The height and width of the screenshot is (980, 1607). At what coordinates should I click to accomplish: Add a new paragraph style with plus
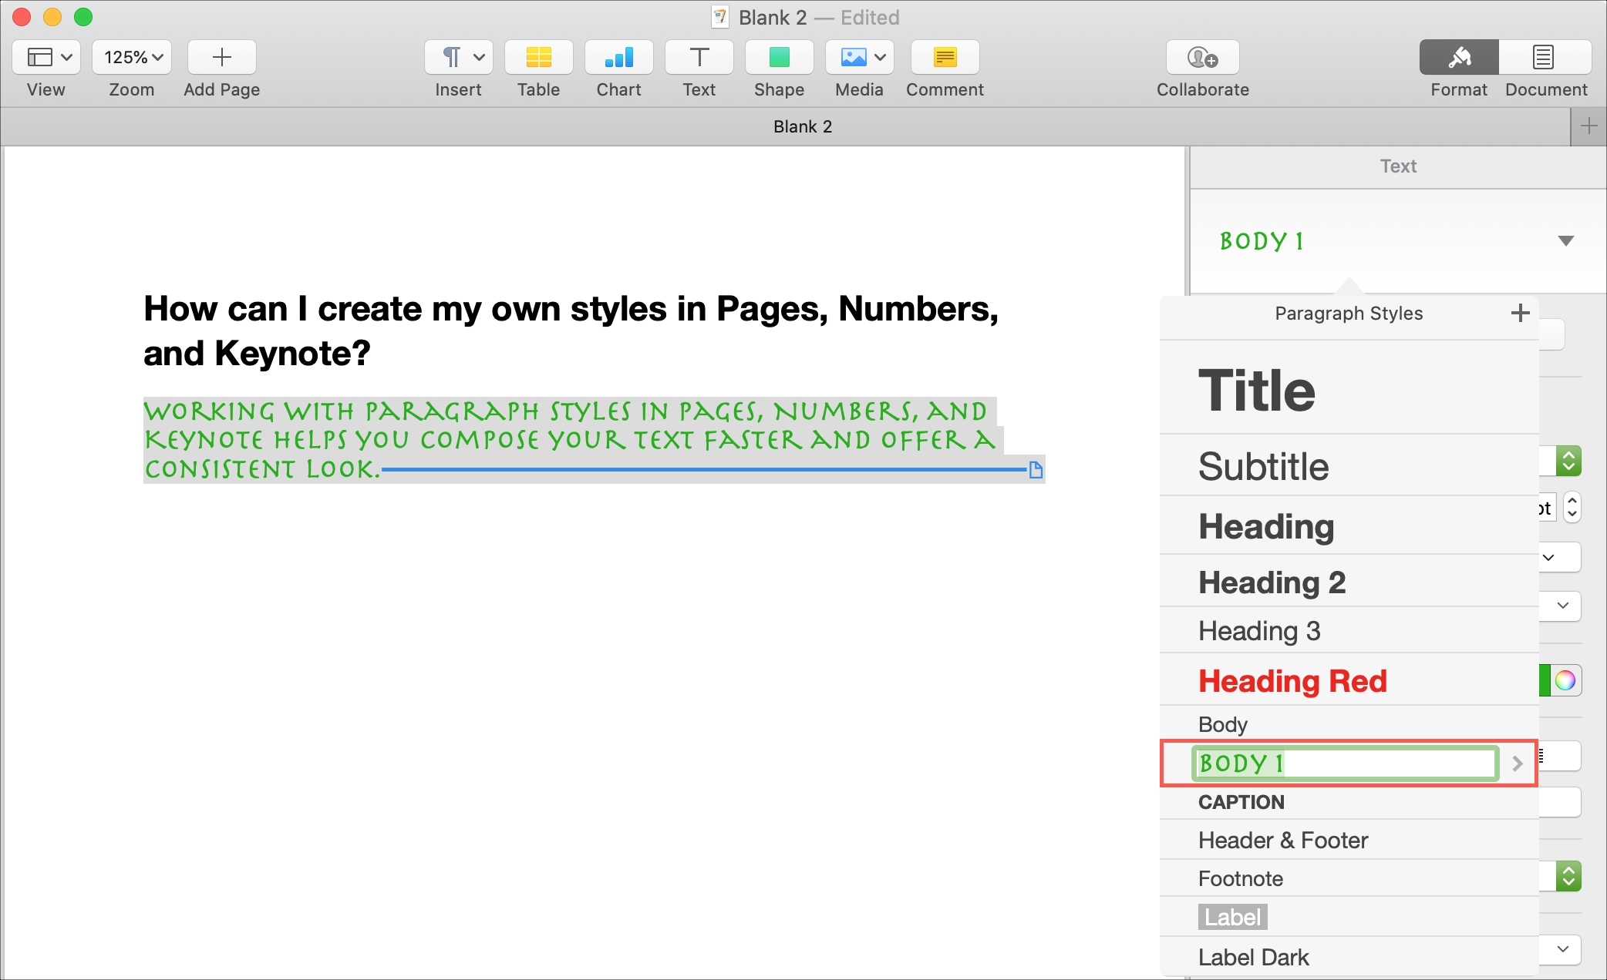point(1520,313)
